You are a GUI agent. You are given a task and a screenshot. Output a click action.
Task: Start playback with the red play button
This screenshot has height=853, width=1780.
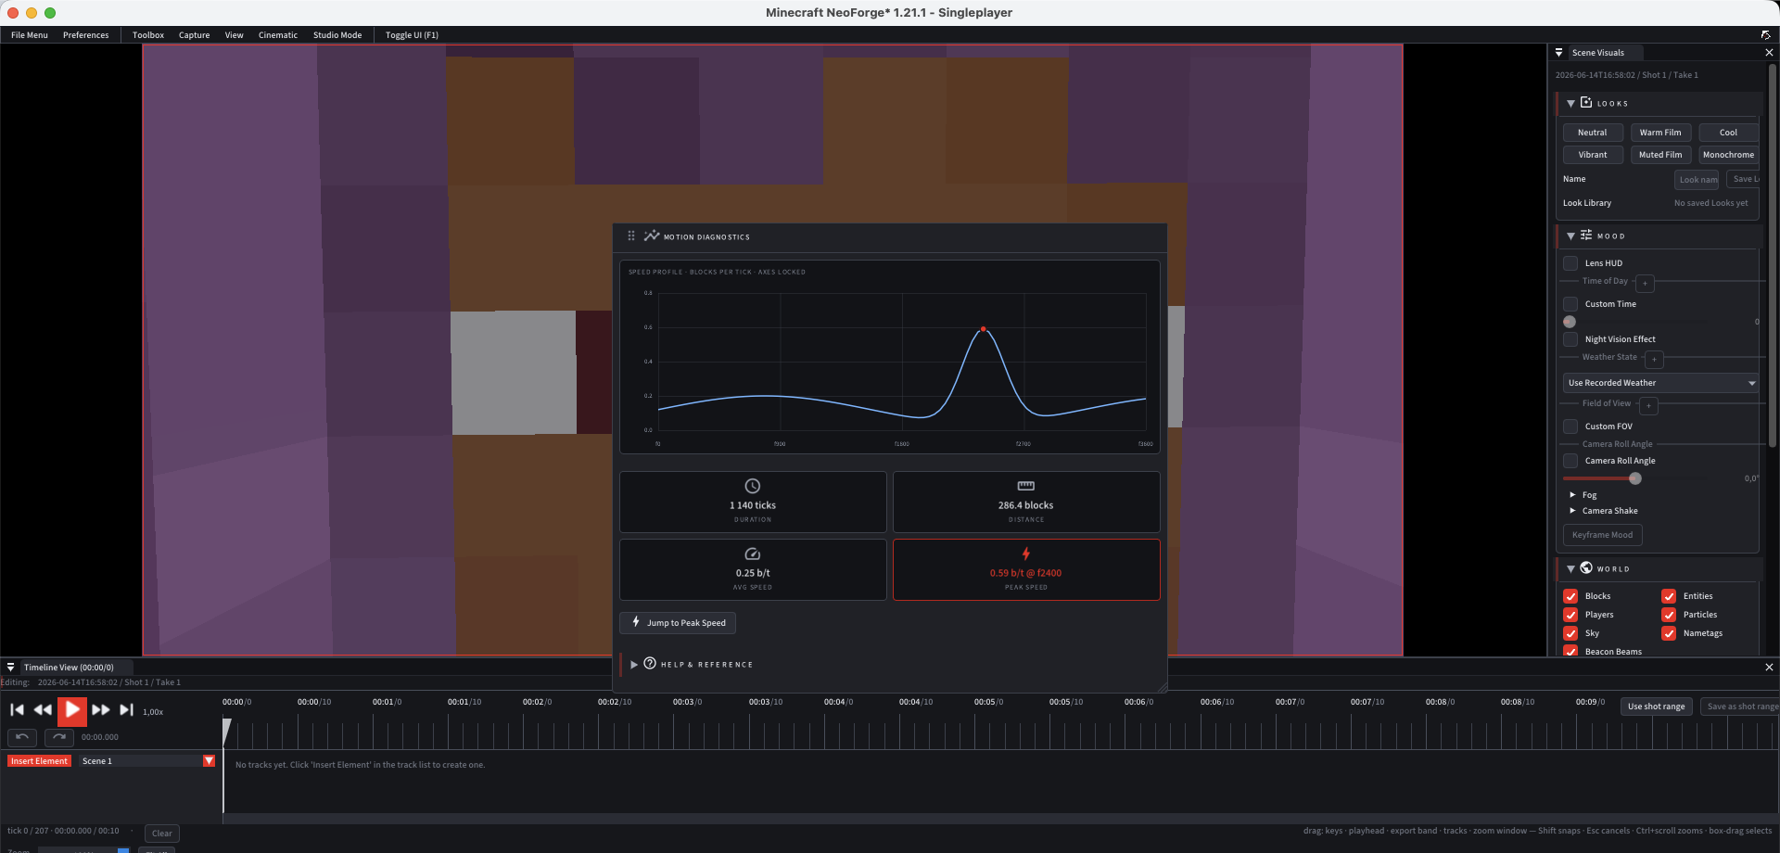coord(72,710)
